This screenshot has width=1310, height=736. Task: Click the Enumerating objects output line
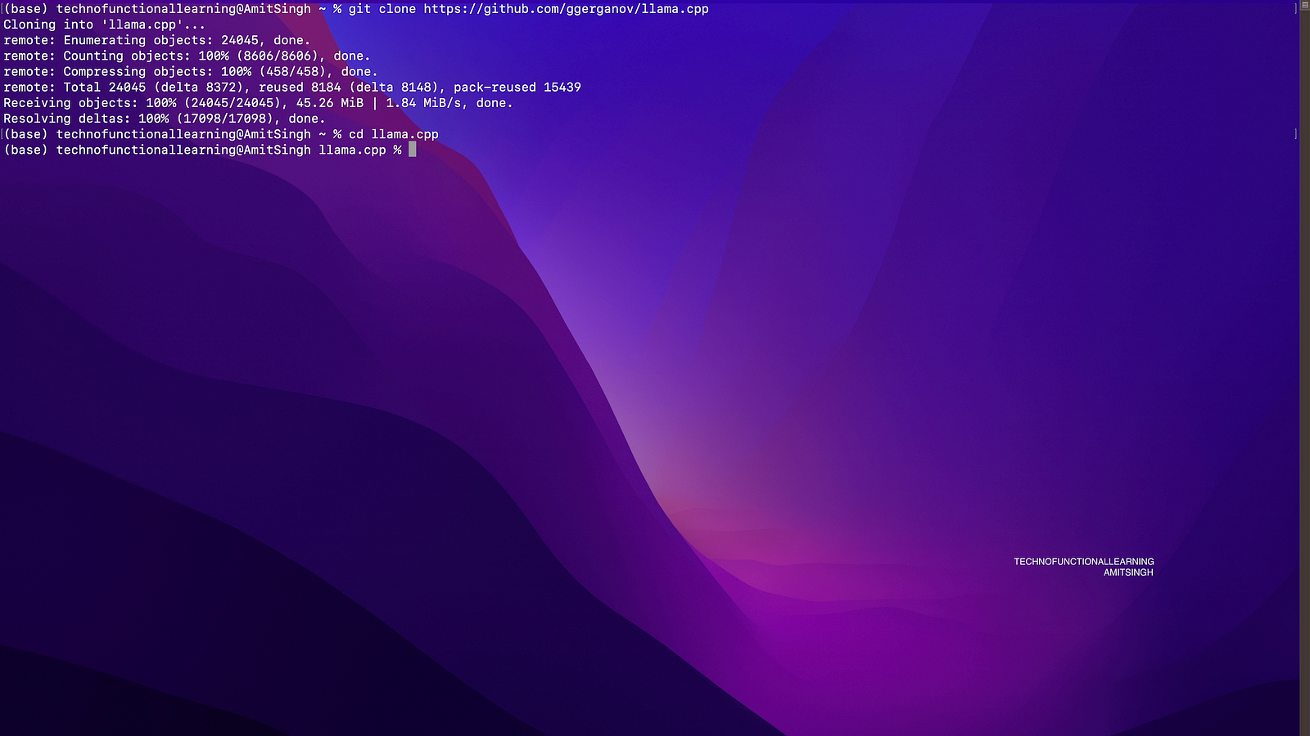pos(156,40)
